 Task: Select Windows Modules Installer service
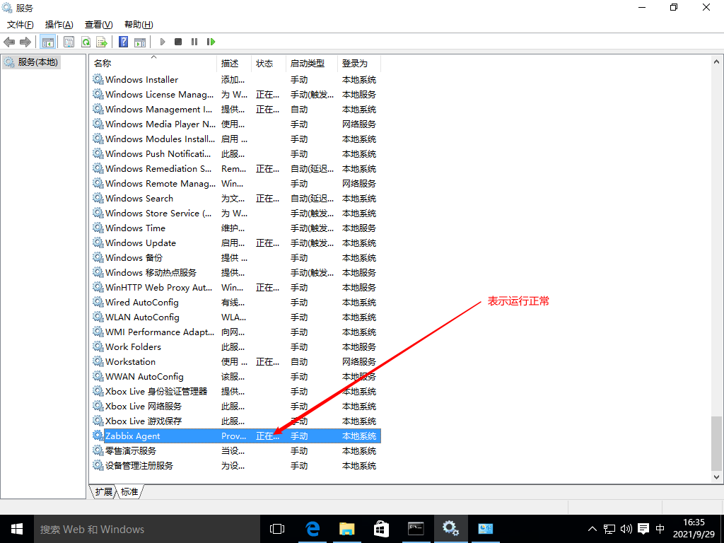[236, 139]
